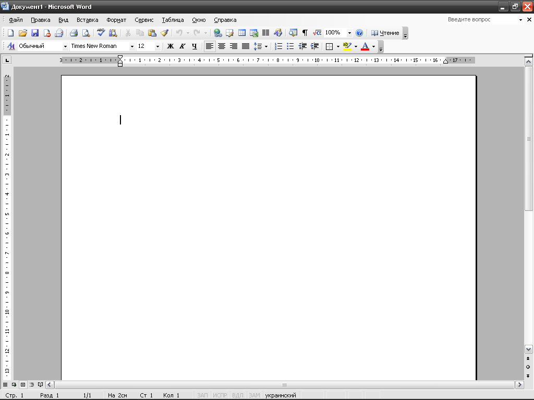Open the Таблица menu
The image size is (534, 400).
tap(173, 20)
